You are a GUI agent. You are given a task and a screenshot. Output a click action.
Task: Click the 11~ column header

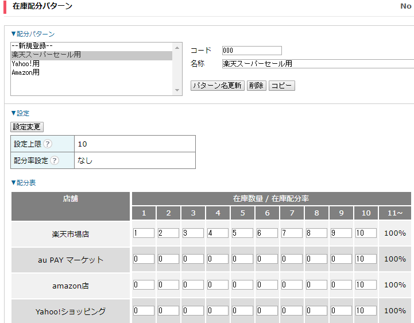click(x=395, y=213)
